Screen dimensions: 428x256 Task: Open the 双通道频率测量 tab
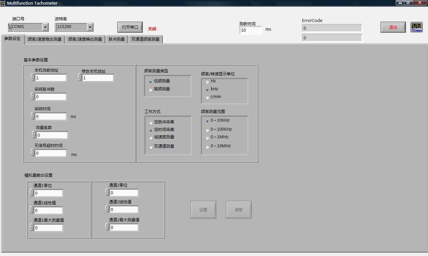pyautogui.click(x=145, y=39)
